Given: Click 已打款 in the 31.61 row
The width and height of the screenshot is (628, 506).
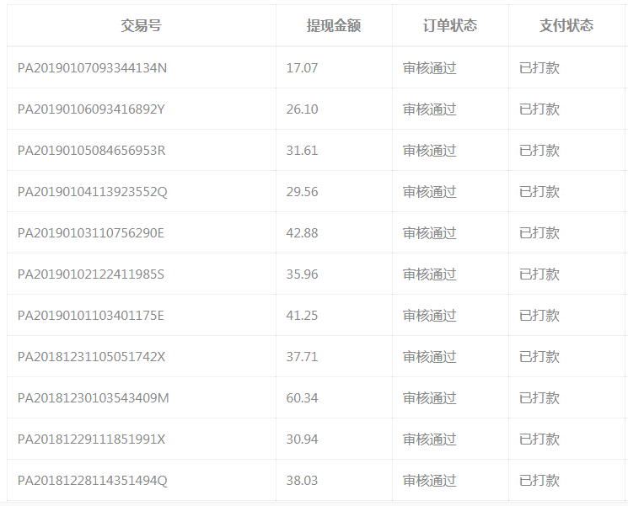Looking at the screenshot, I should (x=539, y=151).
